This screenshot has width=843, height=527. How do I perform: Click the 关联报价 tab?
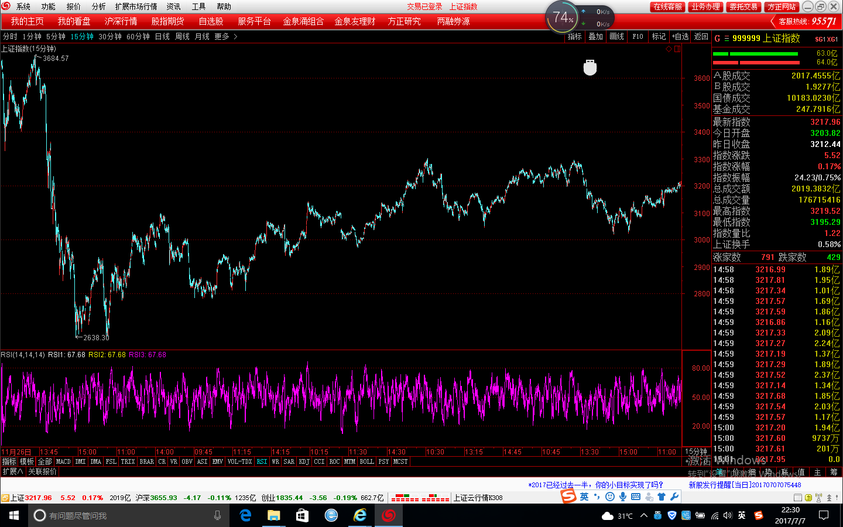tap(43, 471)
